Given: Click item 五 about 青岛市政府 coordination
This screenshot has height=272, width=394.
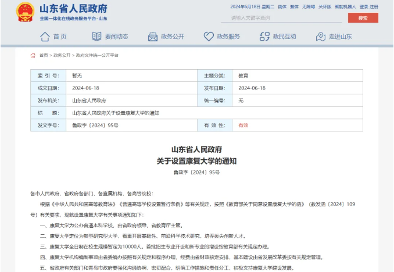Looking at the screenshot, I should pos(167,268).
